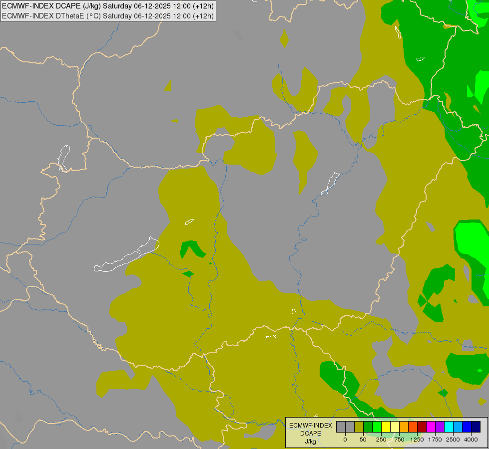Viewport: 489px width, 449px height.
Task: Click the 'ECMWF-INDEX DThetaE (°C)' title line
Action: [x=108, y=16]
